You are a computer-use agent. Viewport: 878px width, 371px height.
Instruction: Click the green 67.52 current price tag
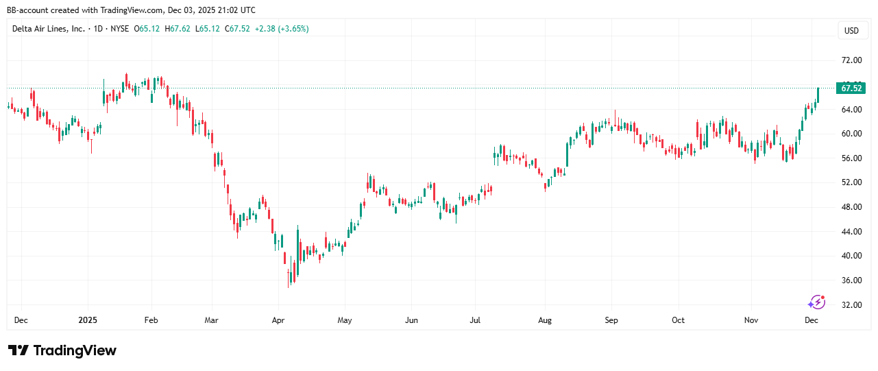[851, 88]
